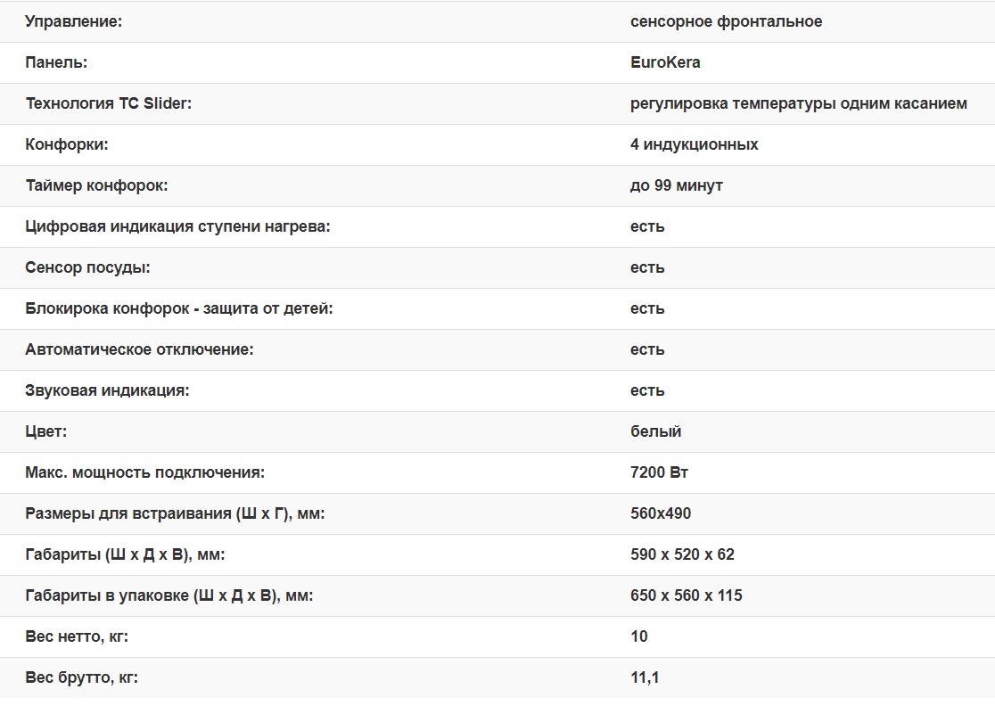995x714 pixels.
Task: Click the "590 x 520 x 62" value
Action: click(x=682, y=554)
